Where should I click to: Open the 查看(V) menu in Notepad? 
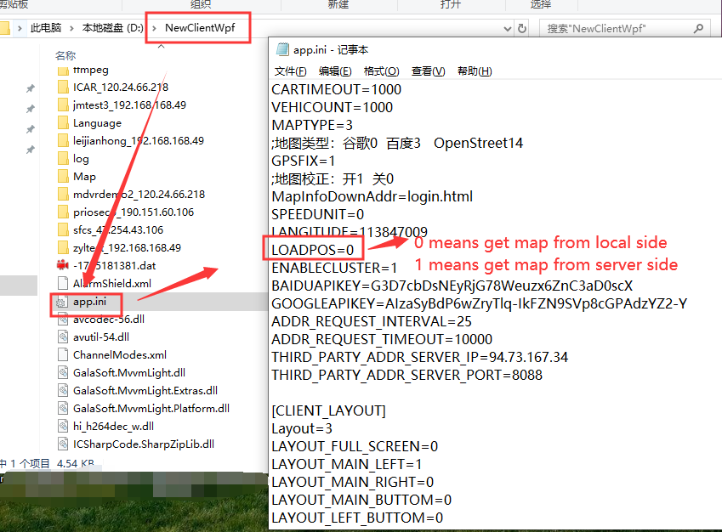tap(429, 71)
